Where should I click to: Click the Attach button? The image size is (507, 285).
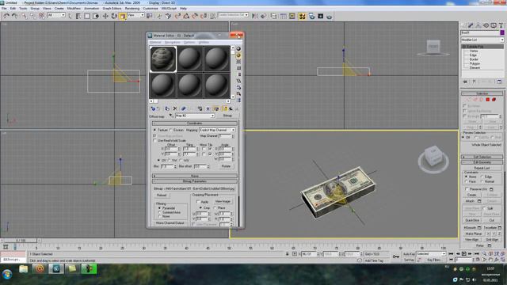pos(470,201)
